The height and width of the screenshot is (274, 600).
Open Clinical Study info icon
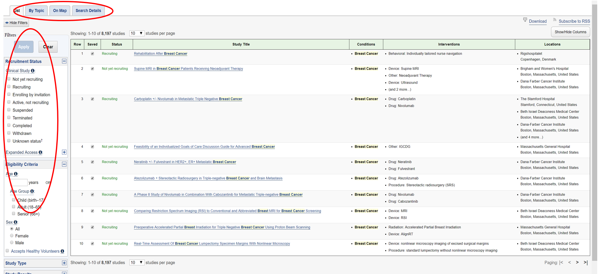coord(33,71)
